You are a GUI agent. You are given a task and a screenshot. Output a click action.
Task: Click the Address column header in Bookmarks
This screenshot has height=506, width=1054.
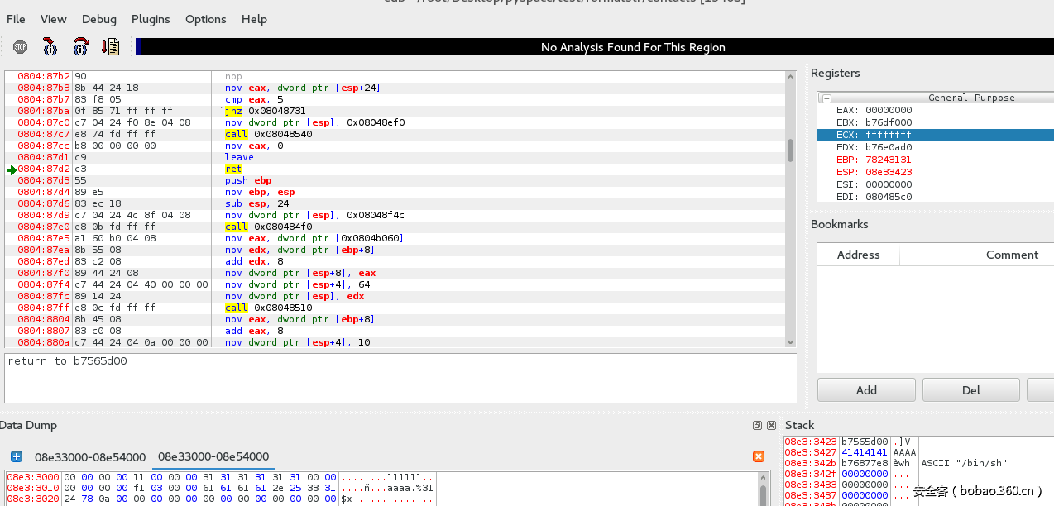pyautogui.click(x=858, y=255)
